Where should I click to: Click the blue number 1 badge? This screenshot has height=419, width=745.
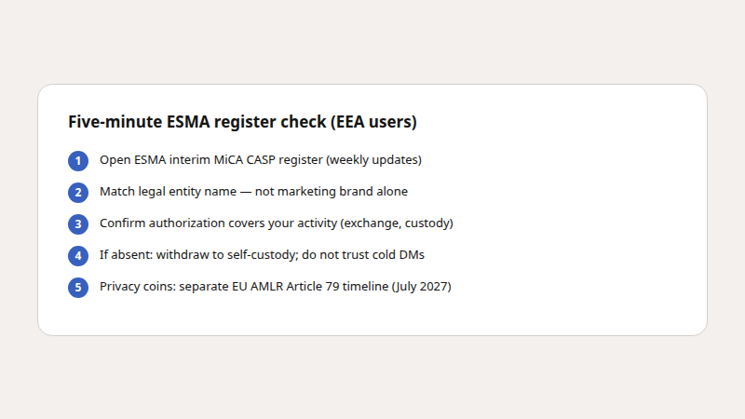coord(78,160)
